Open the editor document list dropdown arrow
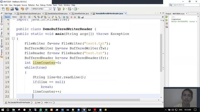The width and height of the screenshot is (200, 112). [x=161, y=13]
